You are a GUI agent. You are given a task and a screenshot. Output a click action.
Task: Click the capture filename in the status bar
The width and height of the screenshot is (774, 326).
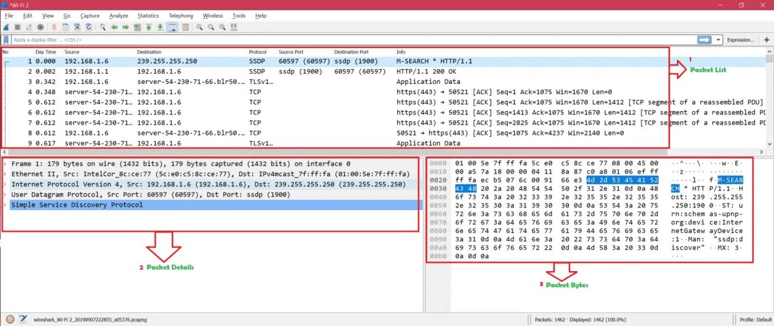click(x=92, y=319)
